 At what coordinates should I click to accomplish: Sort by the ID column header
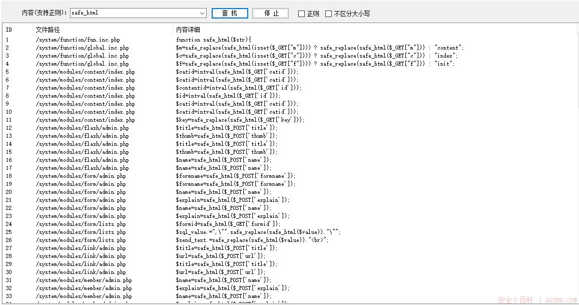click(x=9, y=30)
